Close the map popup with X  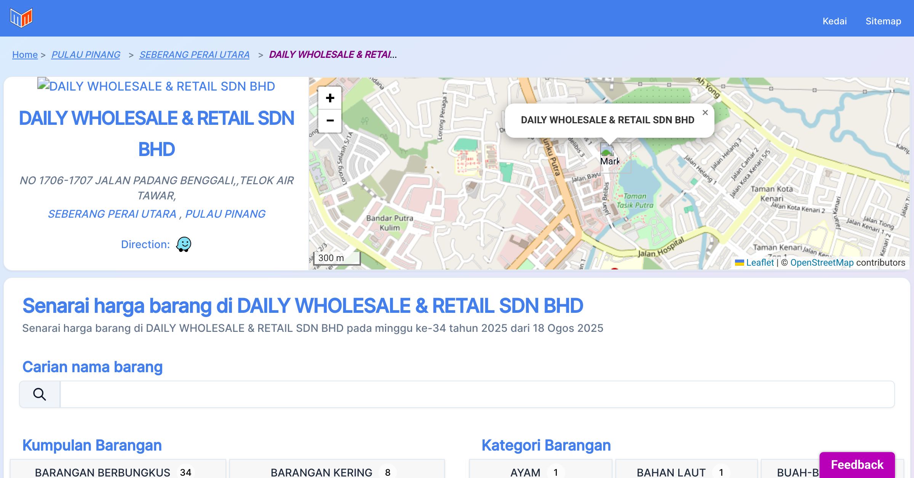[x=705, y=113]
